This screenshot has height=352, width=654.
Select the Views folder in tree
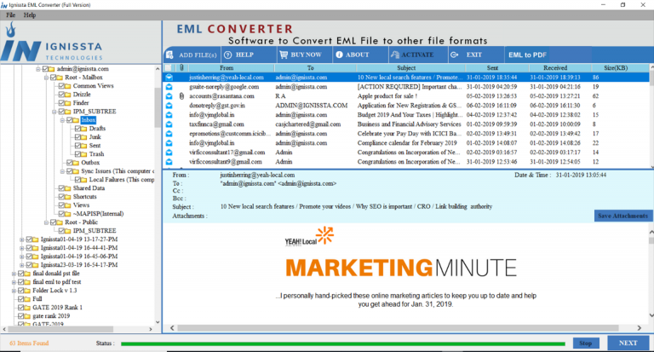81,205
